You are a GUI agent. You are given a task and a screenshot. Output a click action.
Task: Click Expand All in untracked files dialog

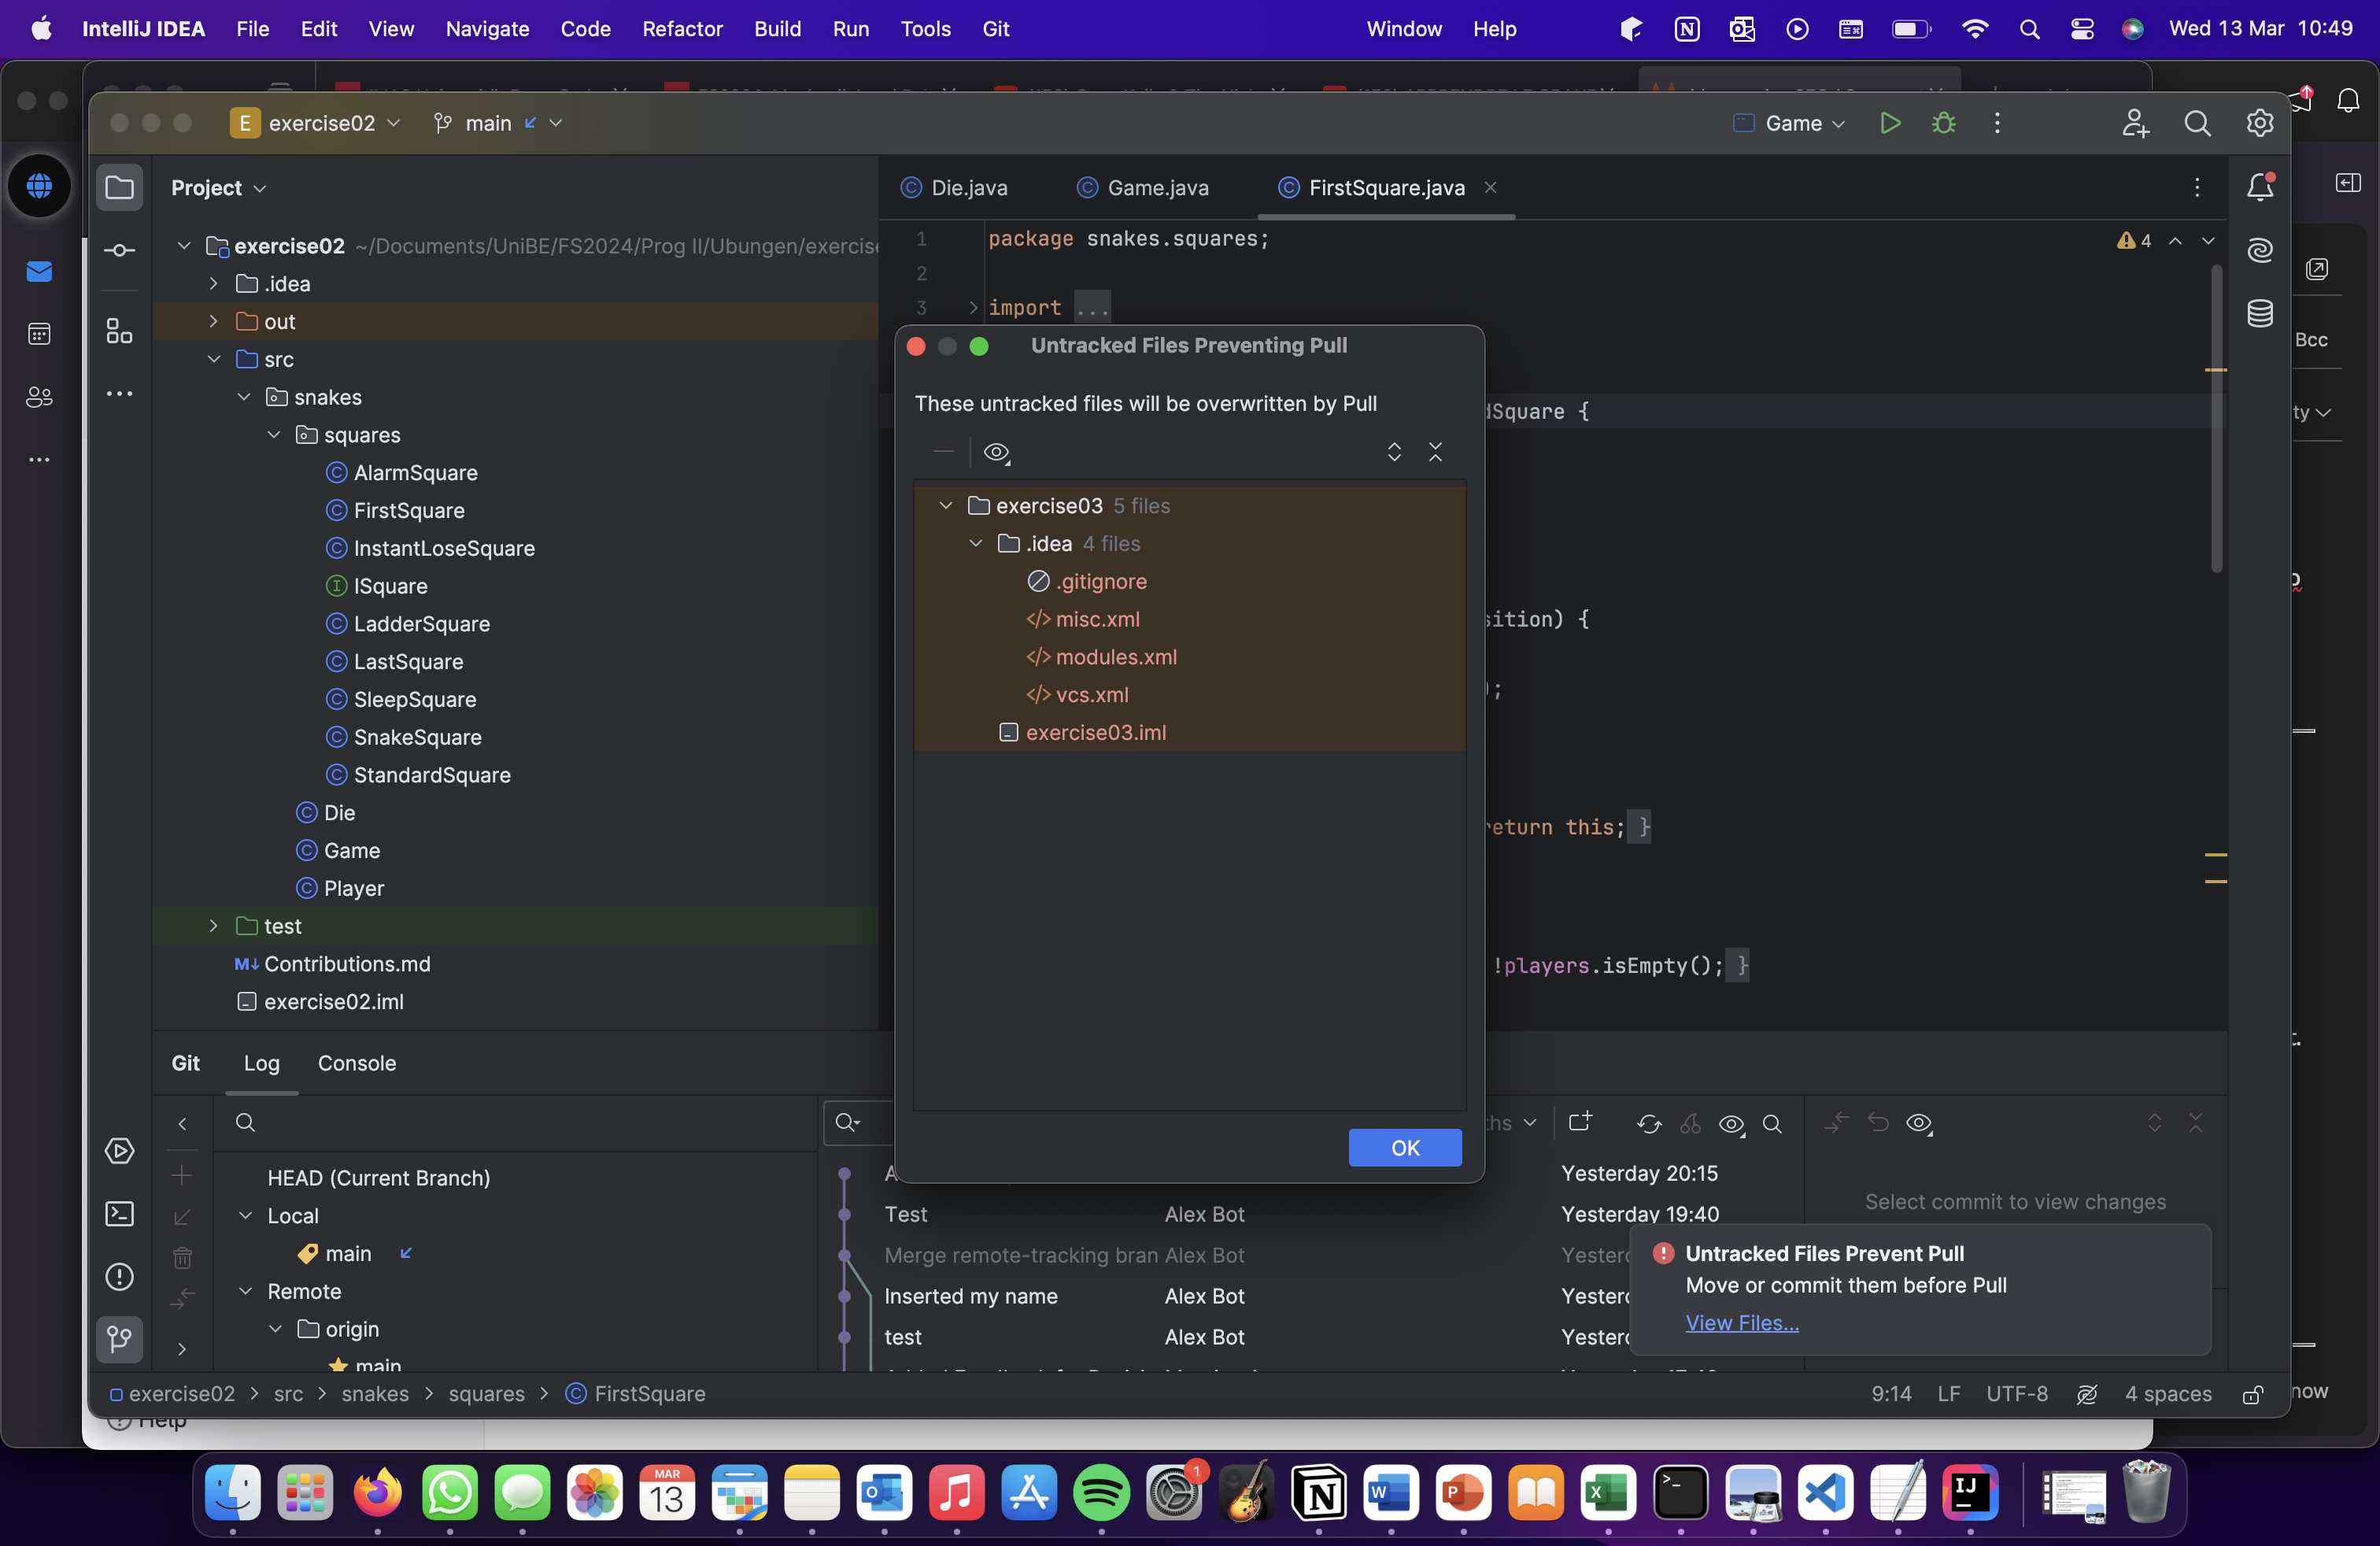(1394, 452)
